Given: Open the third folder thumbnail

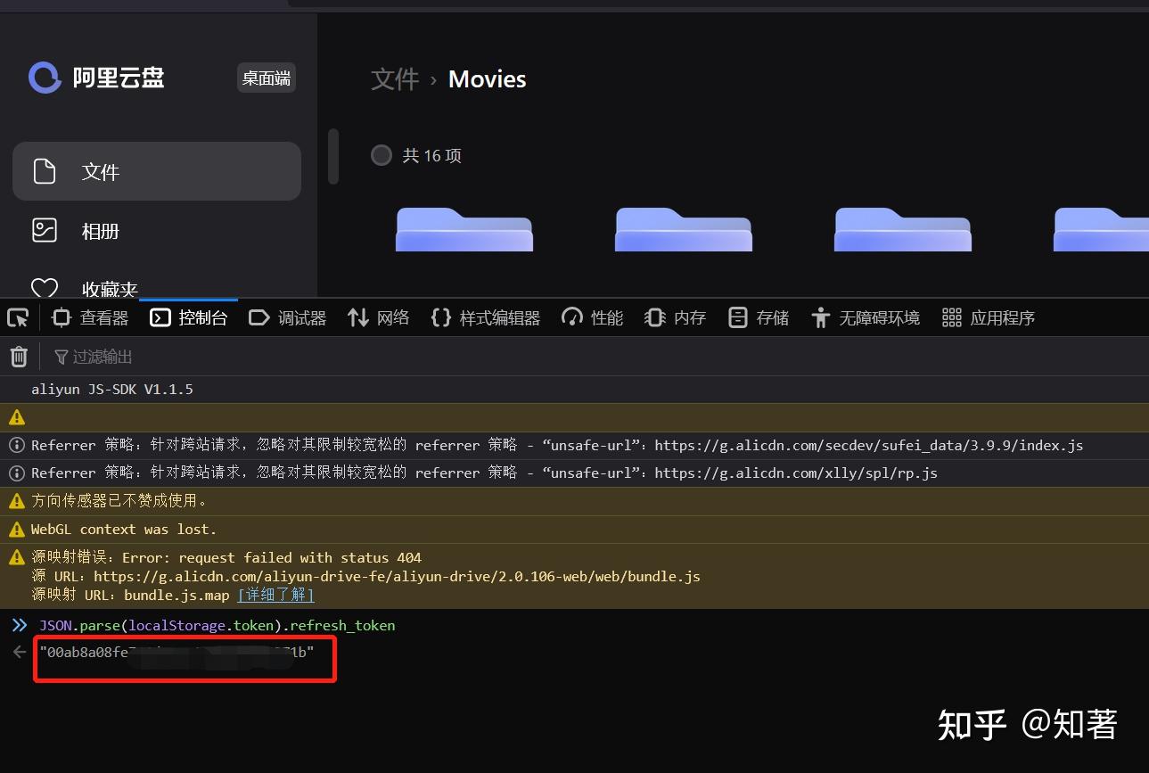Looking at the screenshot, I should [x=903, y=229].
